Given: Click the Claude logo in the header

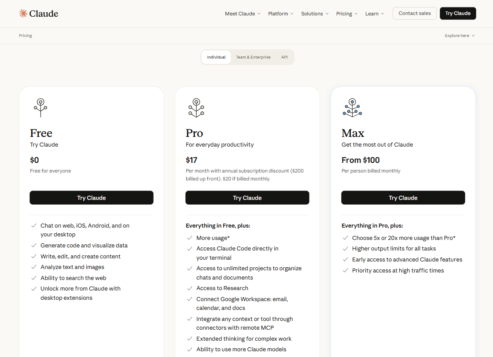Looking at the screenshot, I should tap(39, 14).
